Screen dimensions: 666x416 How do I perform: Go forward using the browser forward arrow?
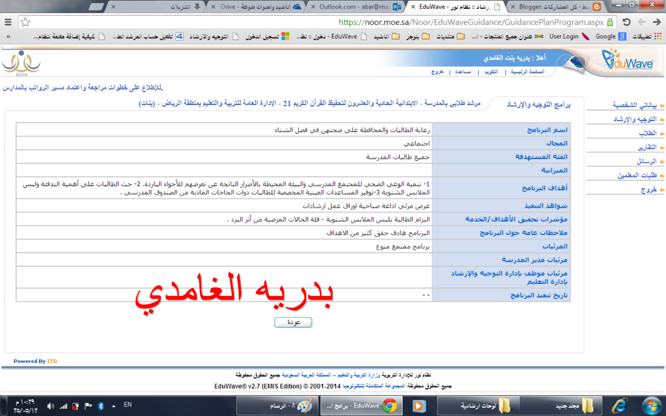point(657,22)
